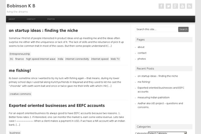Open the Entrepreneurship category tag
This screenshot has height=134, width=201.
(20, 54)
